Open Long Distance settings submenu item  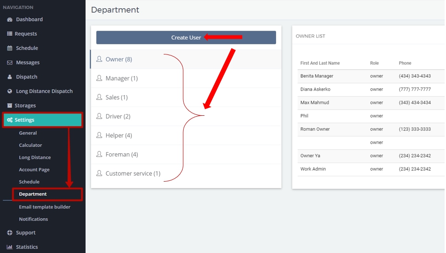click(x=35, y=157)
